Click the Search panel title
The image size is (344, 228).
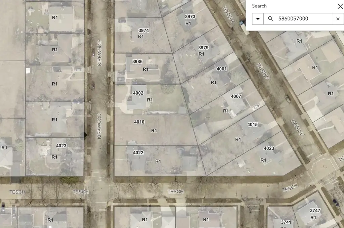259,6
